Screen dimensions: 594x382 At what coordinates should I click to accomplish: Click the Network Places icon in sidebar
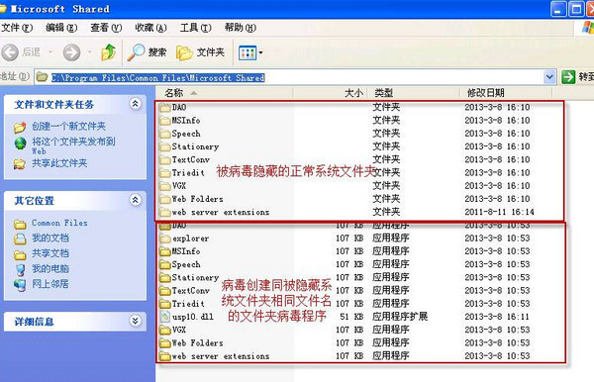pyautogui.click(x=20, y=285)
